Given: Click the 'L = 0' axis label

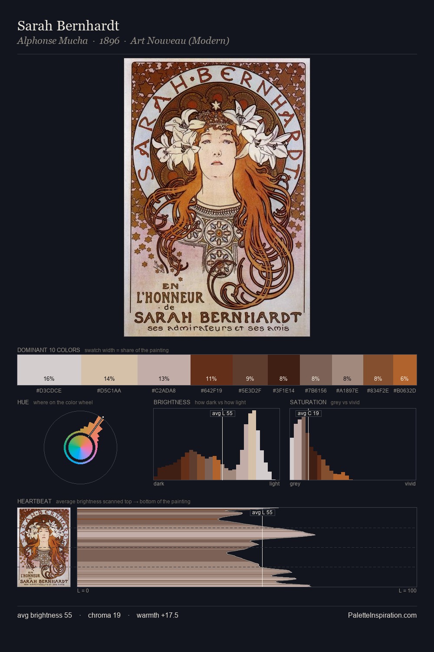Looking at the screenshot, I should pos(83,591).
